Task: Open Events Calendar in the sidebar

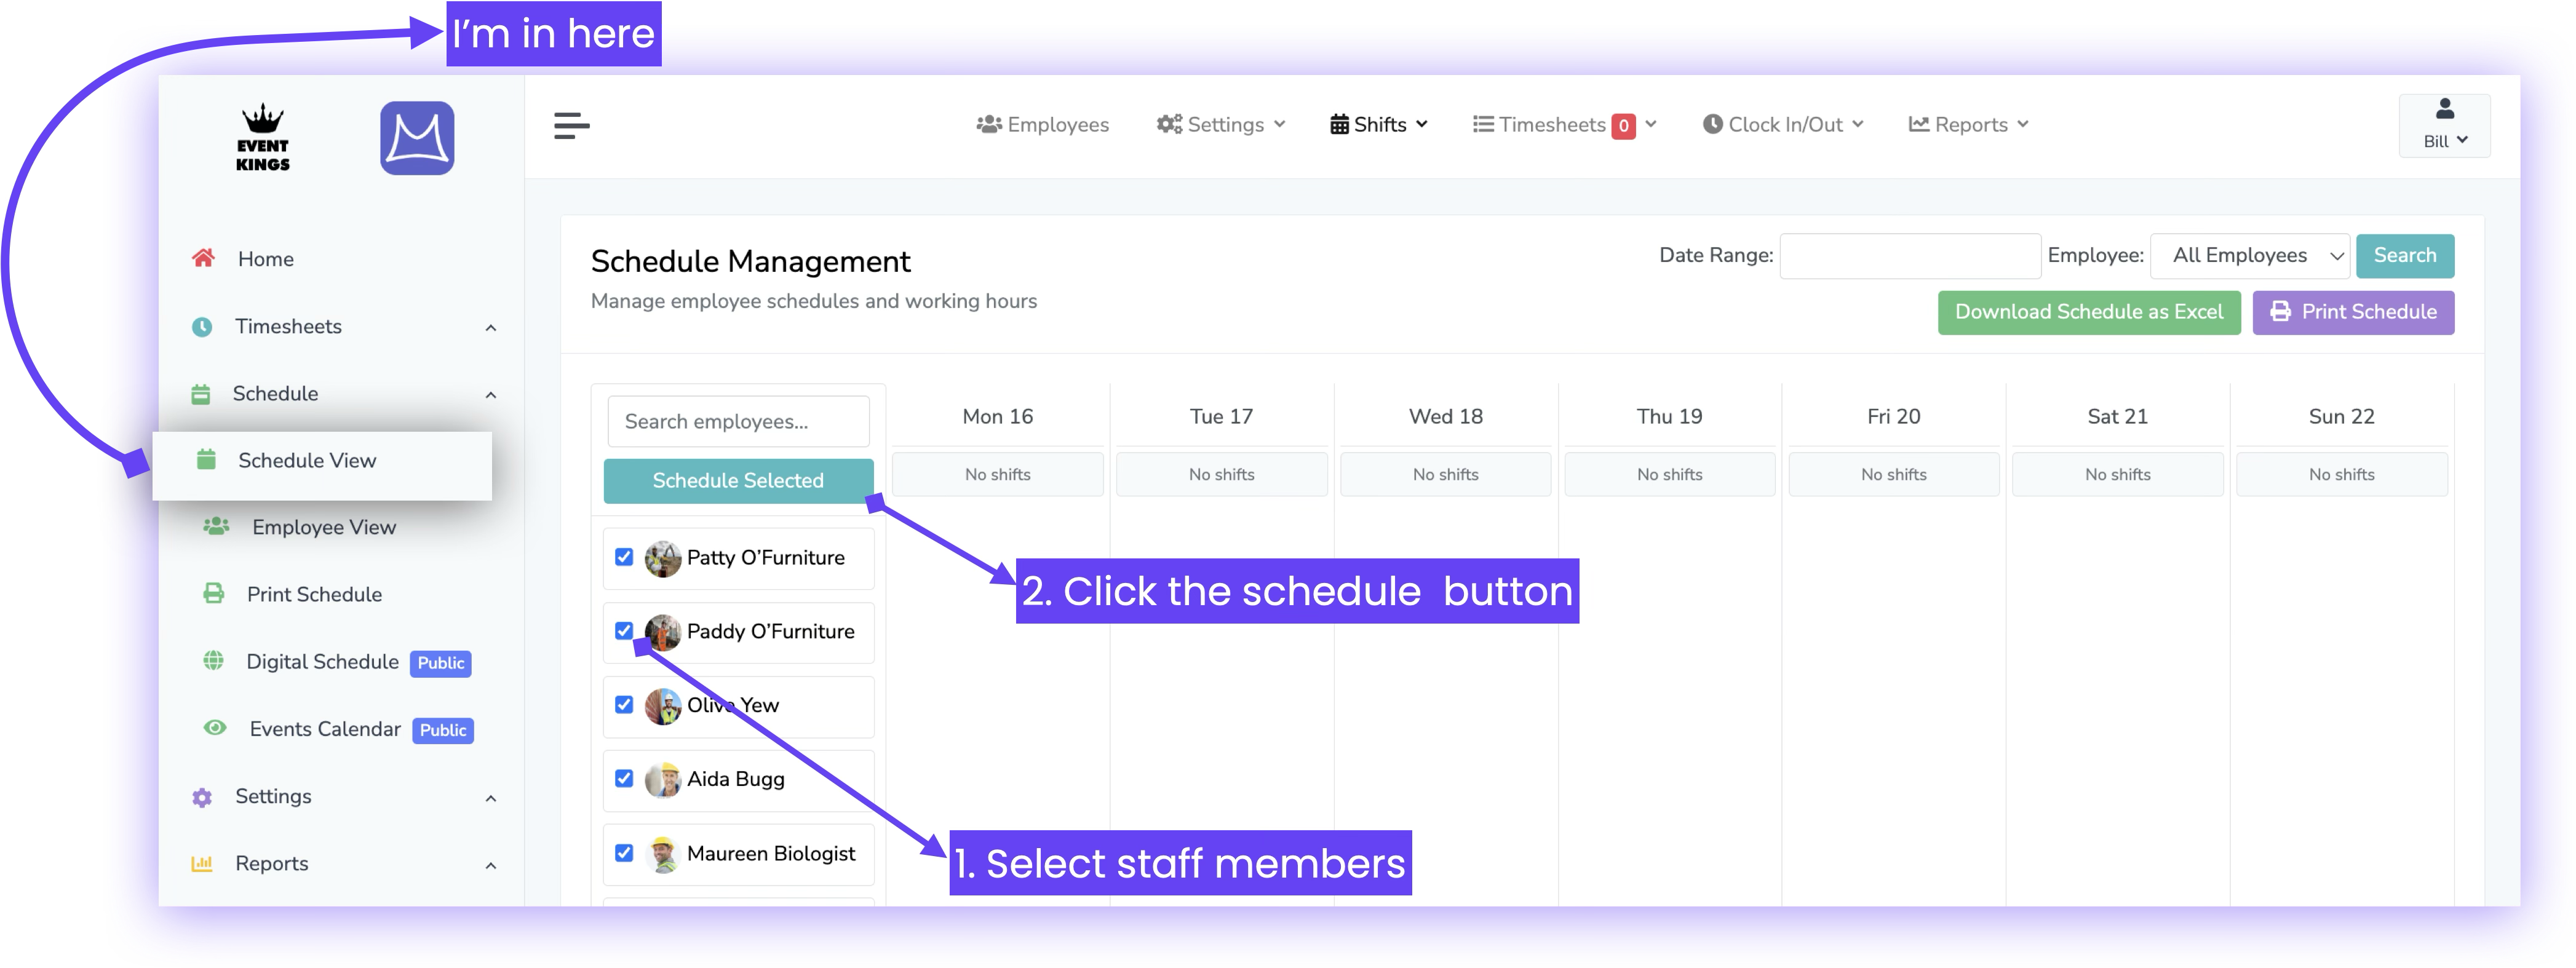Action: (x=325, y=729)
